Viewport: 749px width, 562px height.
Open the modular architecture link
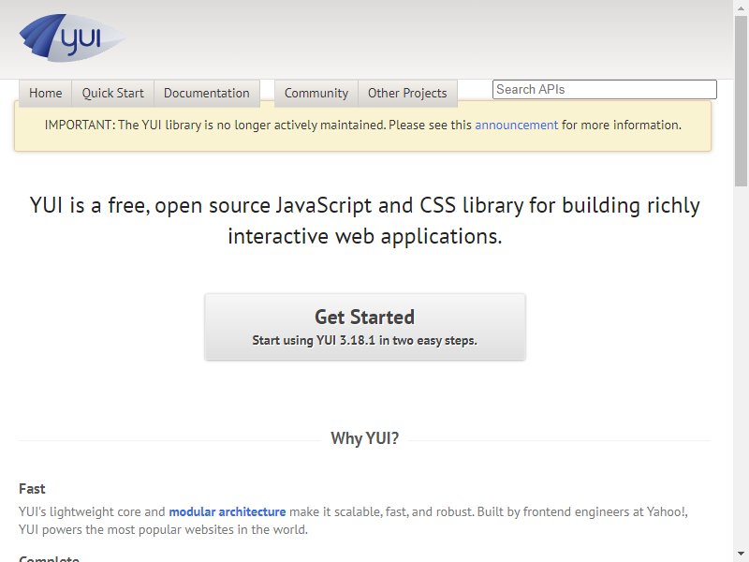pyautogui.click(x=228, y=511)
